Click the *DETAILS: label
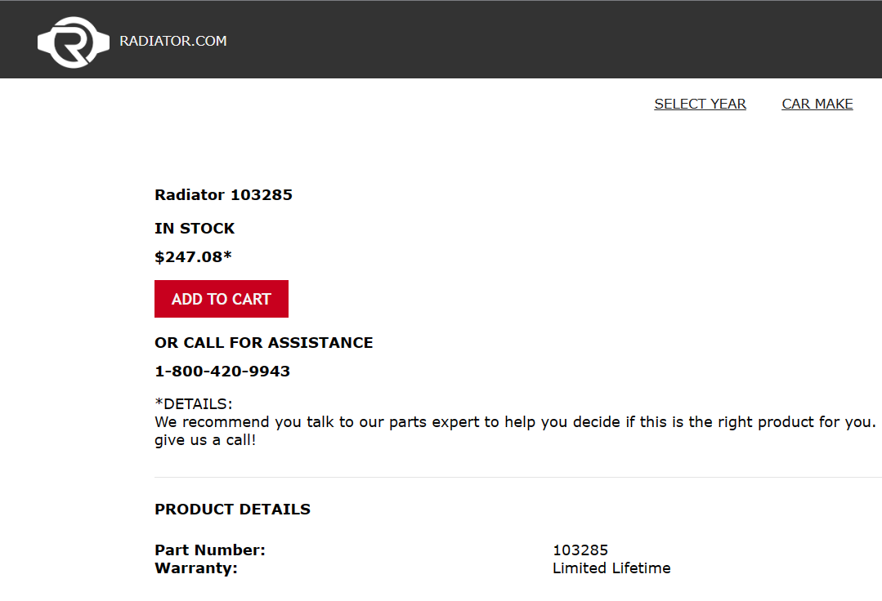 [x=194, y=404]
